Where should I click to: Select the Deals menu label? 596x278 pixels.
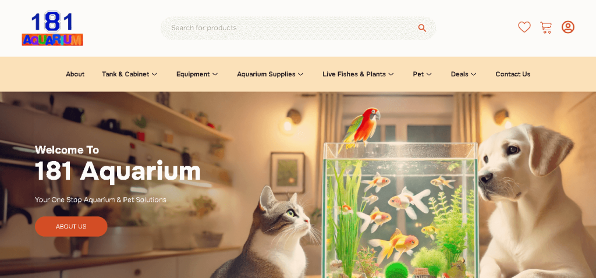pyautogui.click(x=460, y=74)
